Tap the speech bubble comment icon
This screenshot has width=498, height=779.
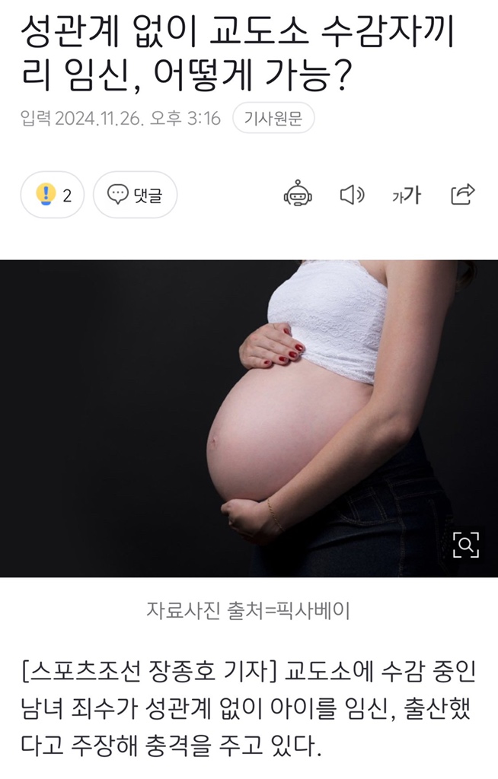(x=118, y=194)
